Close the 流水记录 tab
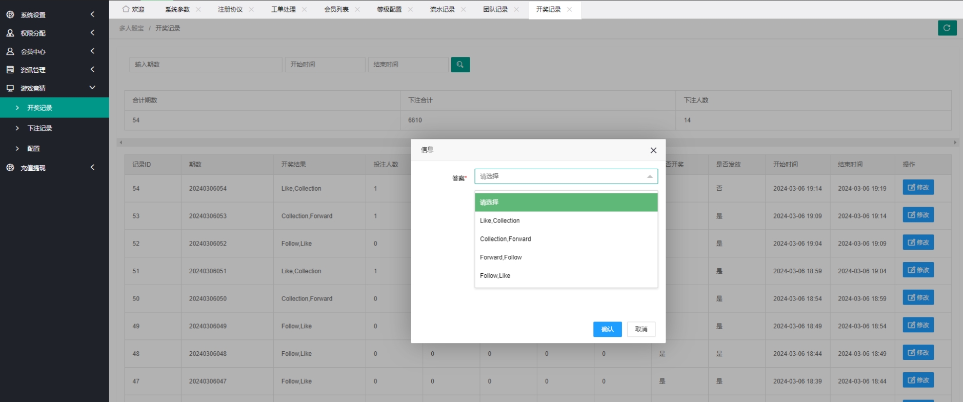Image resolution: width=963 pixels, height=402 pixels. pyautogui.click(x=464, y=10)
